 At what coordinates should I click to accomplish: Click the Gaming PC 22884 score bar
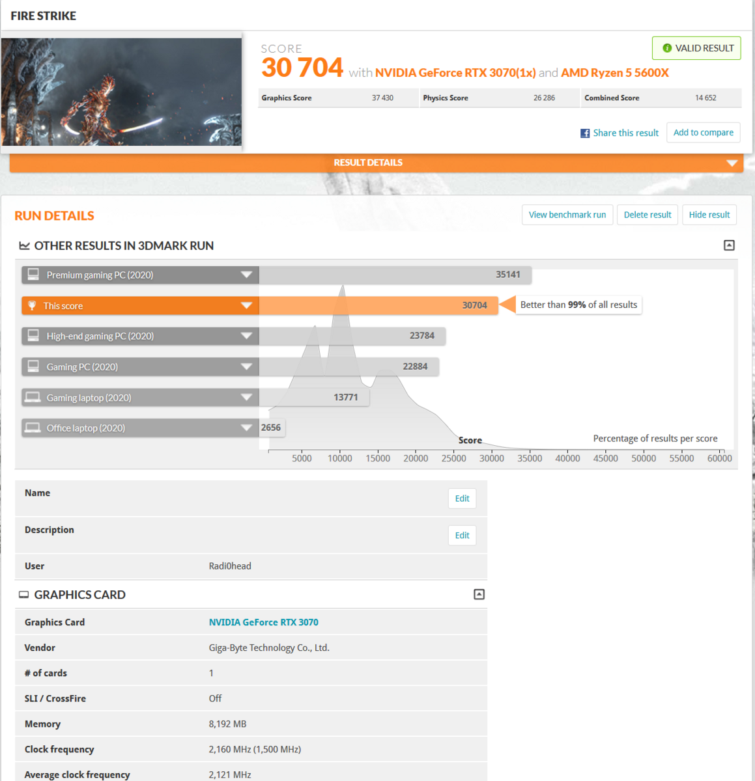pos(349,366)
